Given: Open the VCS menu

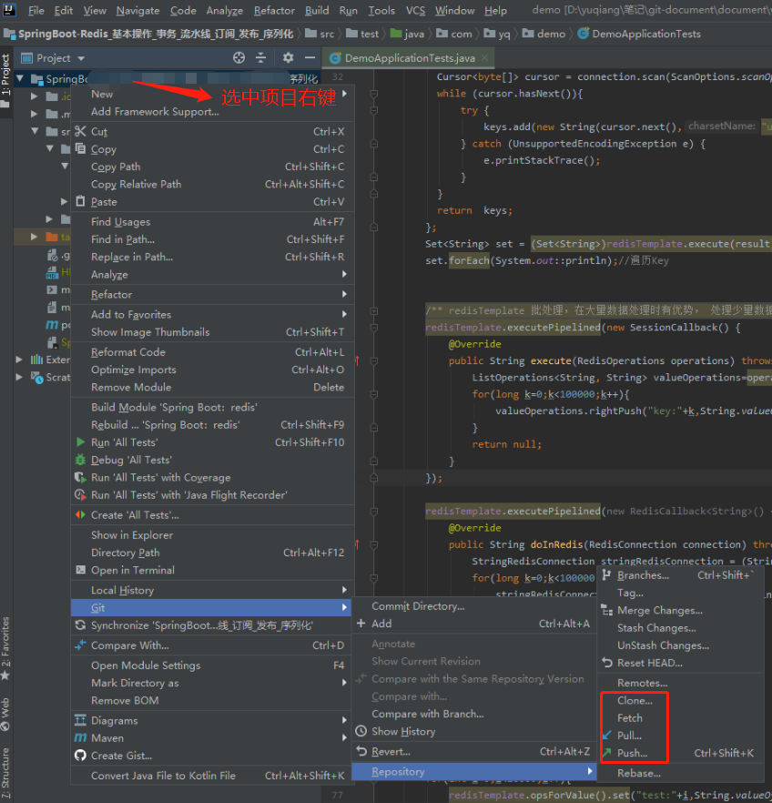Looking at the screenshot, I should (415, 10).
